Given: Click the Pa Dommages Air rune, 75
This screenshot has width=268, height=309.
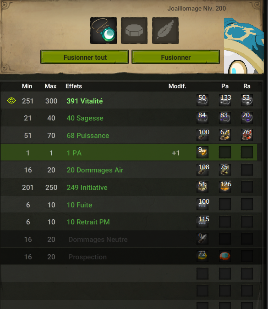Looking at the screenshot, I should tap(225, 170).
